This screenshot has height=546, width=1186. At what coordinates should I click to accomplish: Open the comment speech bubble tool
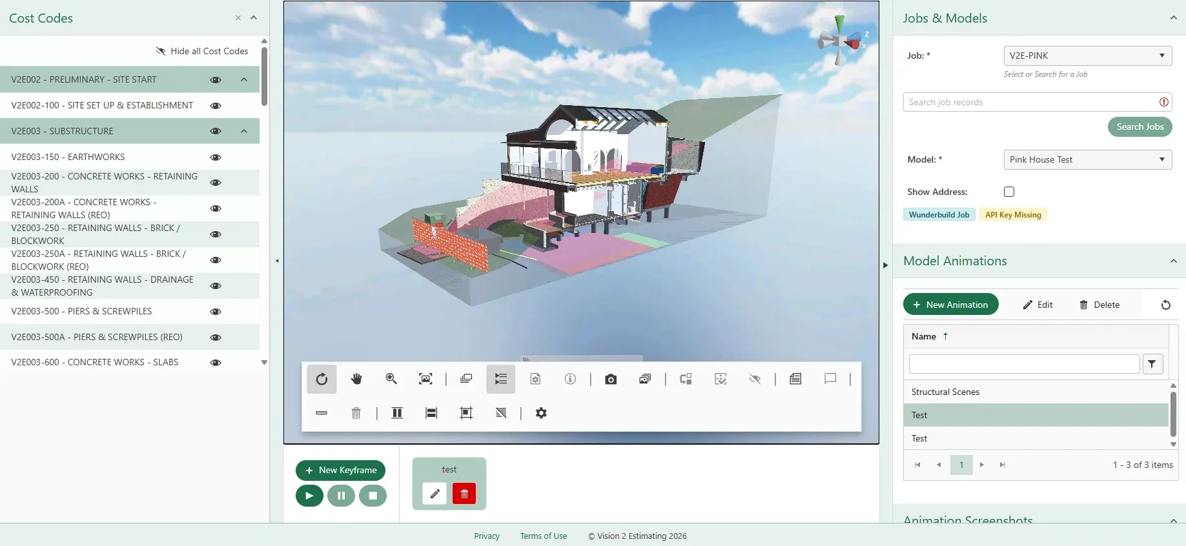point(830,379)
